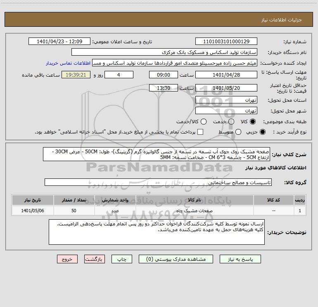The width and height of the screenshot is (318, 307).
Task: Select the کالا radio button
Action: pyautogui.click(x=253, y=122)
